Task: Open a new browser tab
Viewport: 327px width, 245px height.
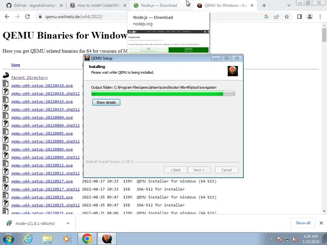Action: coord(264,5)
